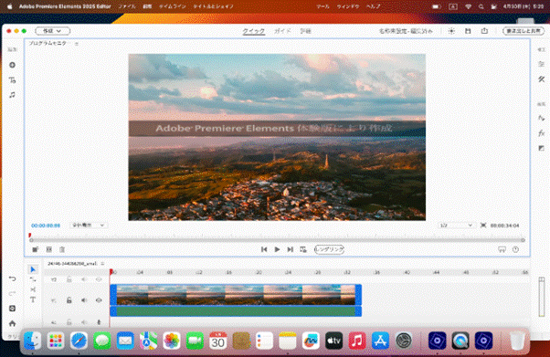This screenshot has height=357, width=550.
Task: Open the fit zoom dropdown under monitor
Action: (x=88, y=226)
